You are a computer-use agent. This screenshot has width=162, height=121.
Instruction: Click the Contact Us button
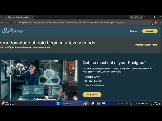(x=150, y=31)
